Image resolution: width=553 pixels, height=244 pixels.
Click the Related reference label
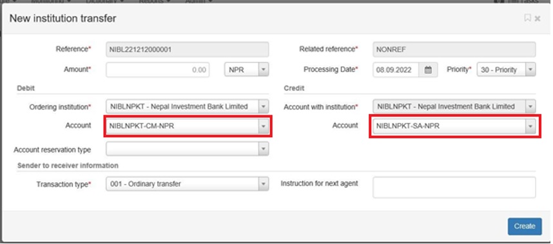pyautogui.click(x=329, y=50)
